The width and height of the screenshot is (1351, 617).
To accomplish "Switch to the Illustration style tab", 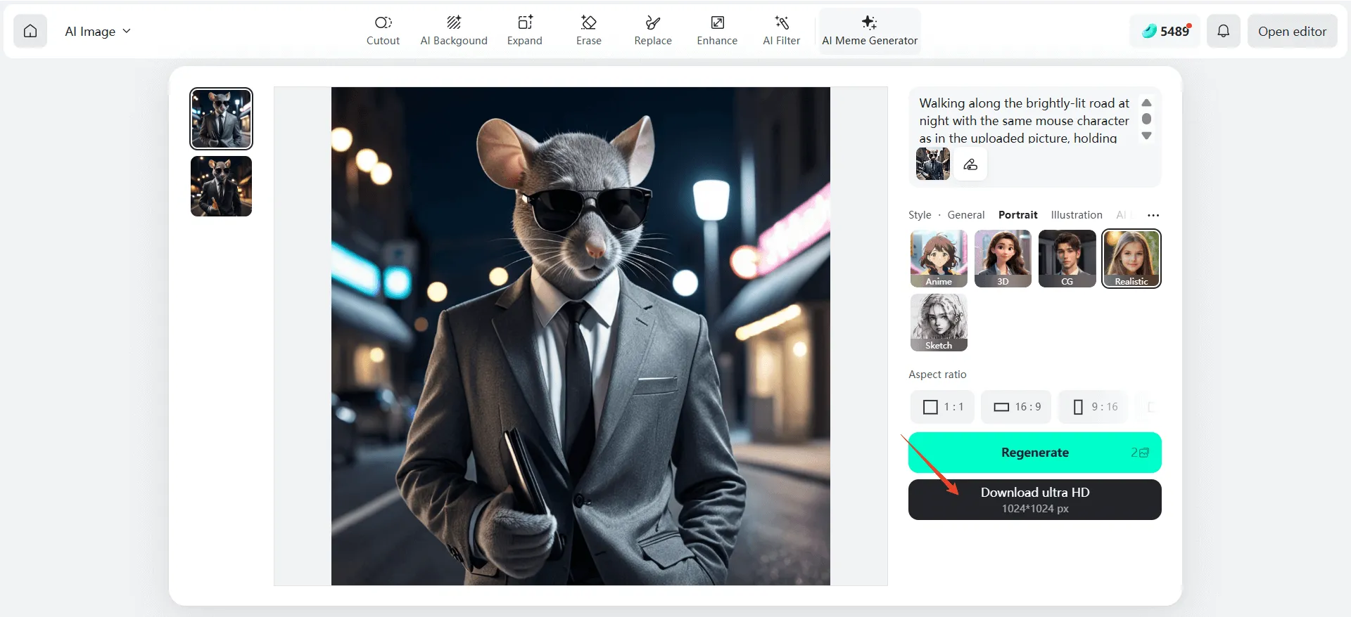I will pyautogui.click(x=1076, y=215).
